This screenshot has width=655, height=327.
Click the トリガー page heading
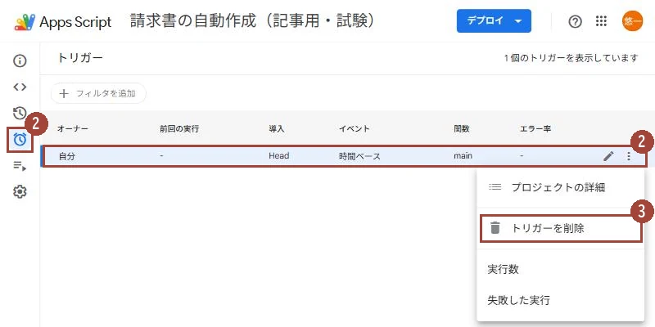79,58
